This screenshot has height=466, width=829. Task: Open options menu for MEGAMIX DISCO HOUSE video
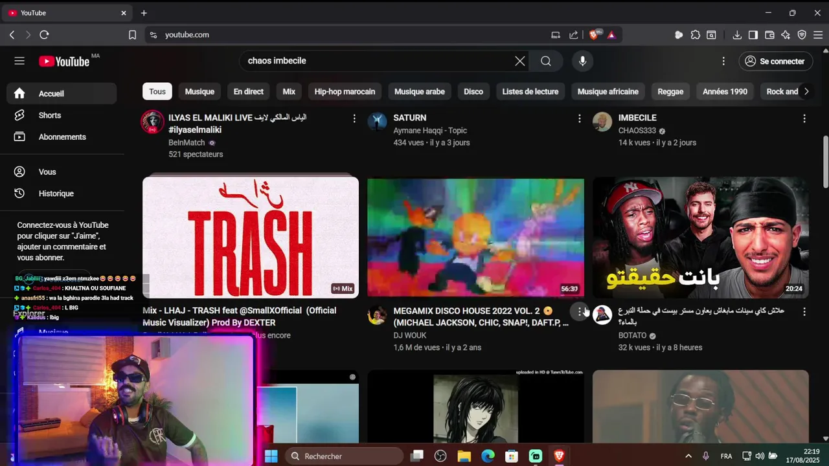[579, 311]
